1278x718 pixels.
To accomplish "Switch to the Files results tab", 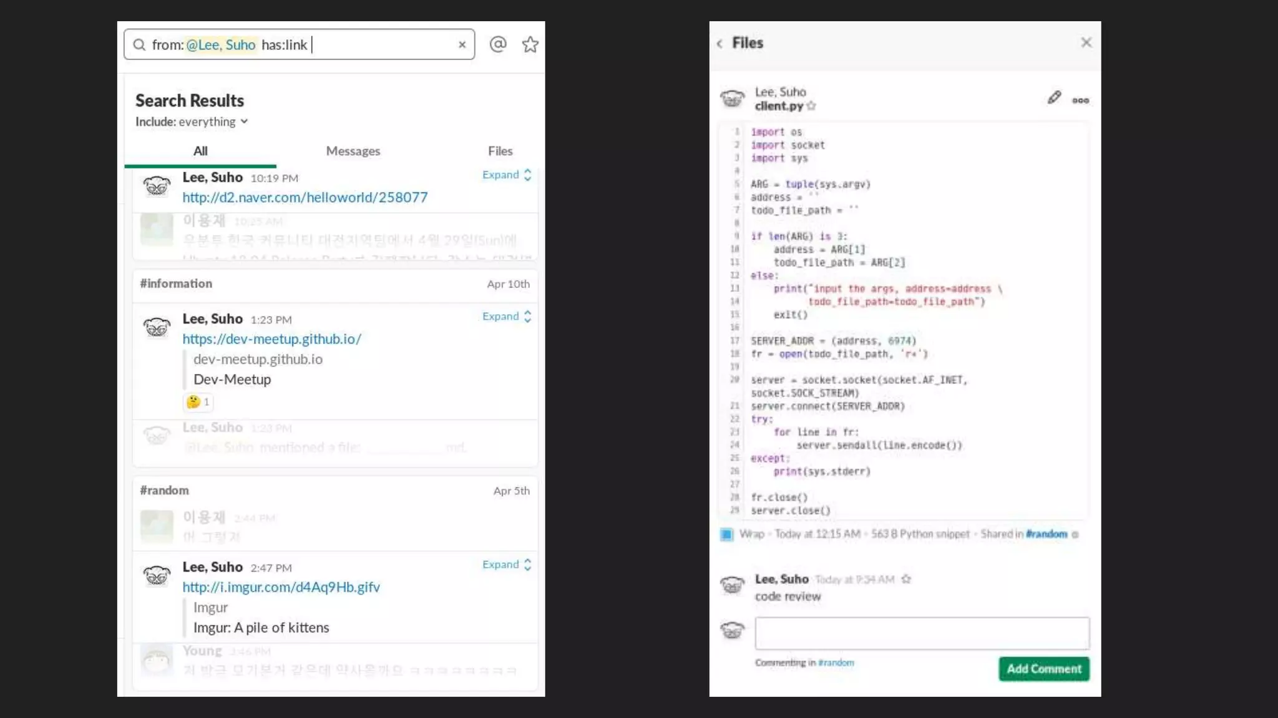I will tap(500, 151).
